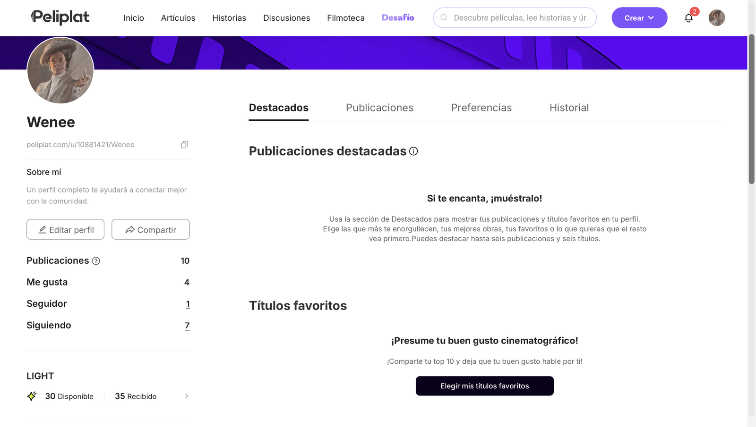Click profile URL peliplat.com/u/10881421/Wenee

click(x=80, y=145)
